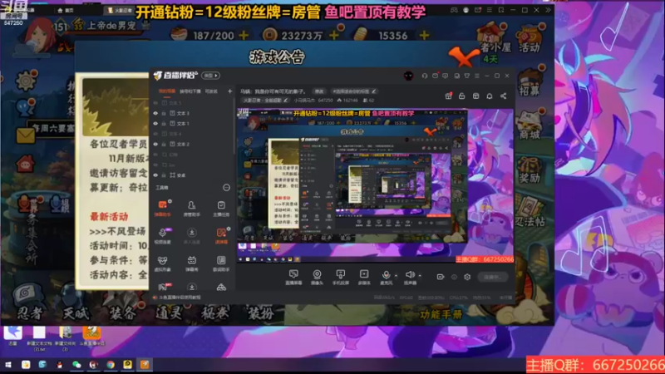This screenshot has height=374, width=665.
Task: Toggle the lock on 文本 1 layer
Action: tap(164, 123)
